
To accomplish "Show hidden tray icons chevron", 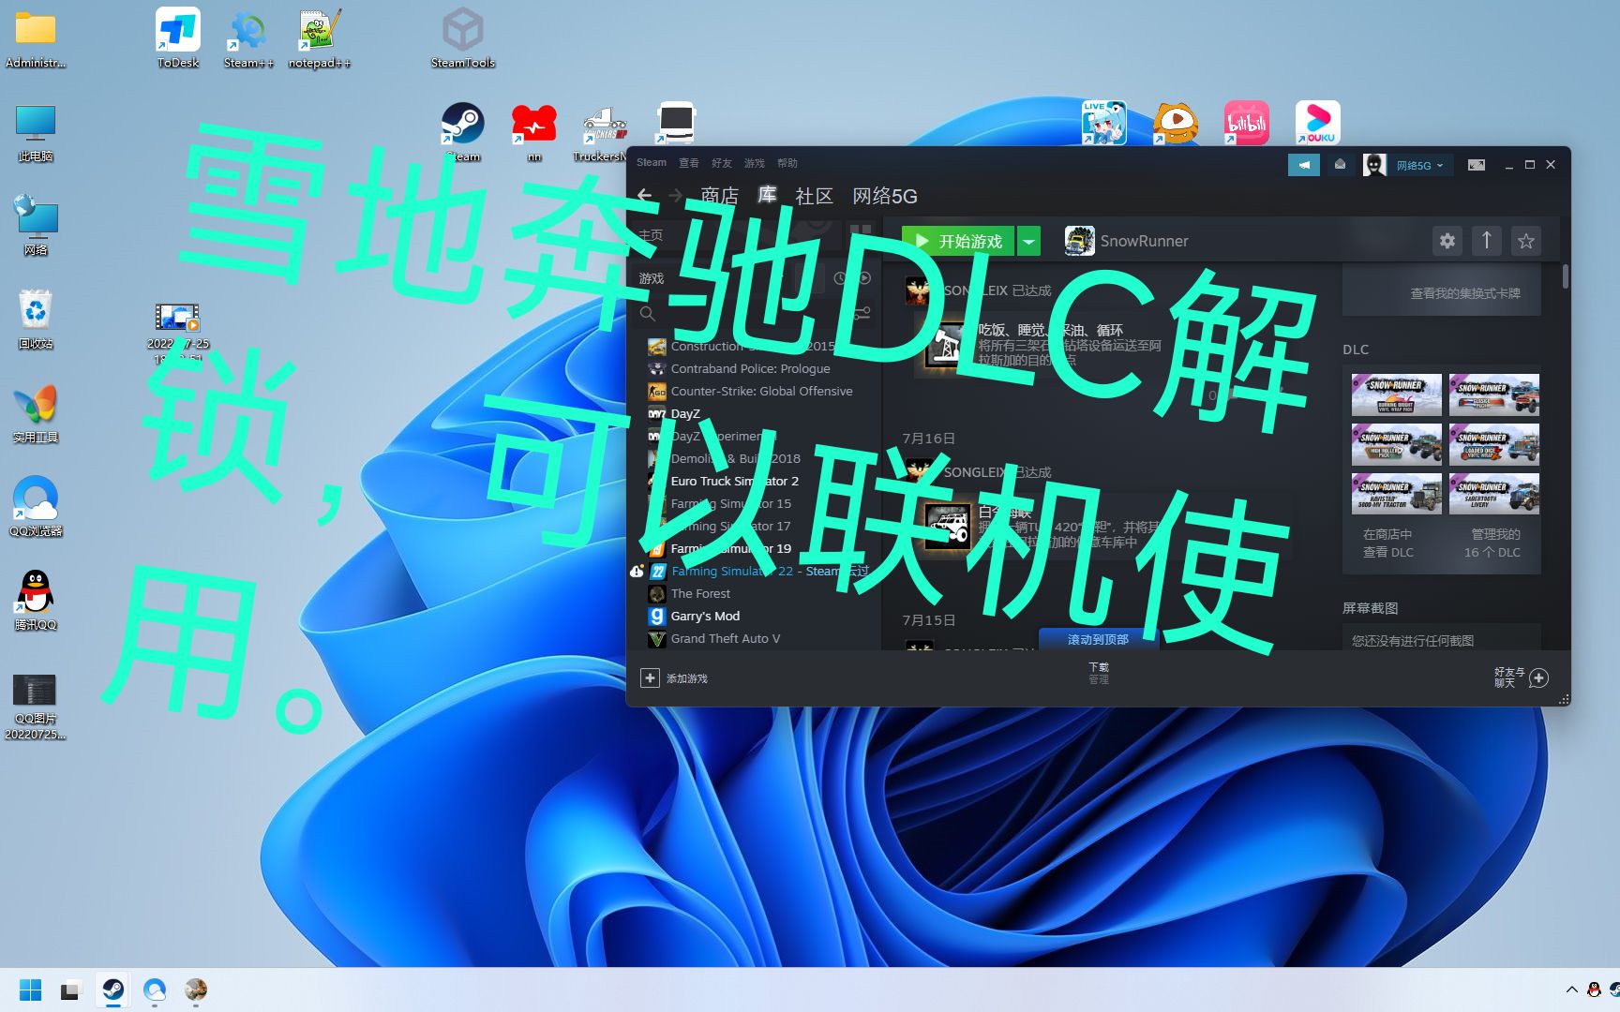I will pyautogui.click(x=1571, y=990).
